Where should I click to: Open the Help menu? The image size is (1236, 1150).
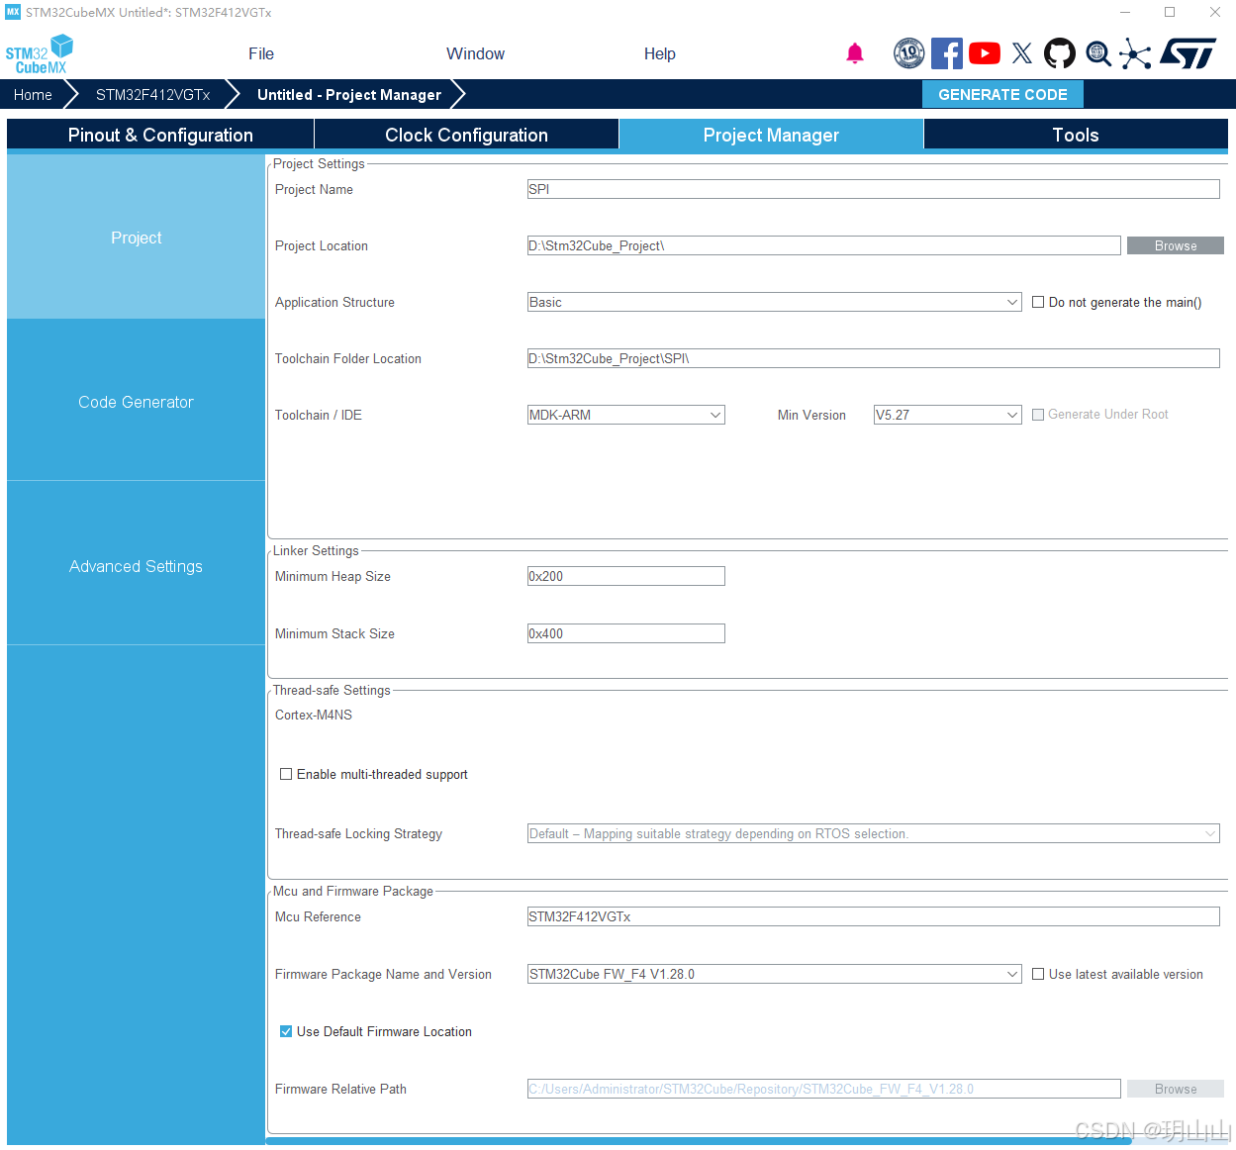[x=659, y=53]
